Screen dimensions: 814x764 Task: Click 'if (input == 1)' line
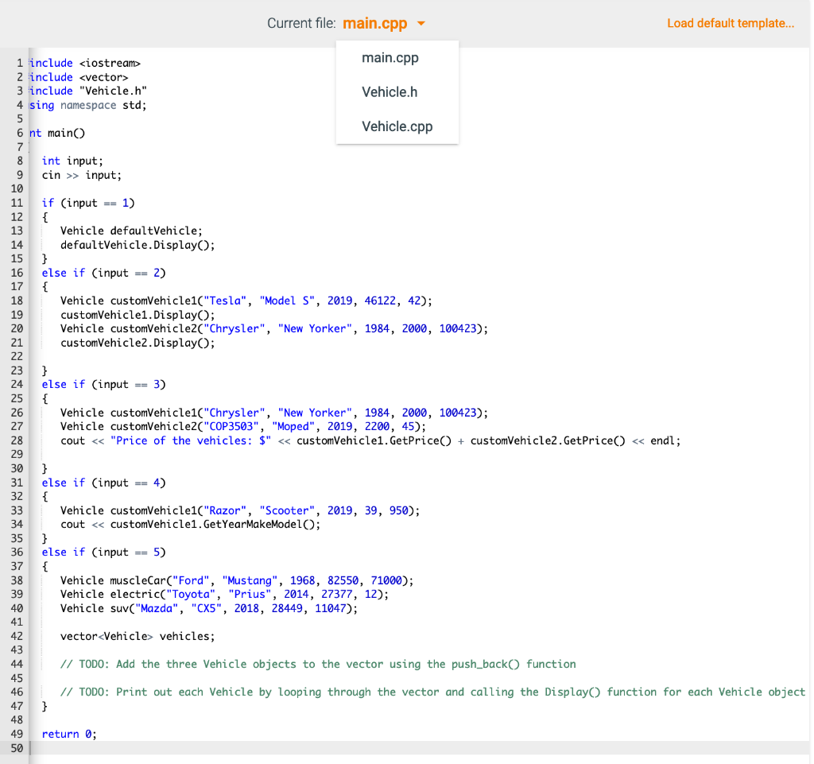(88, 203)
